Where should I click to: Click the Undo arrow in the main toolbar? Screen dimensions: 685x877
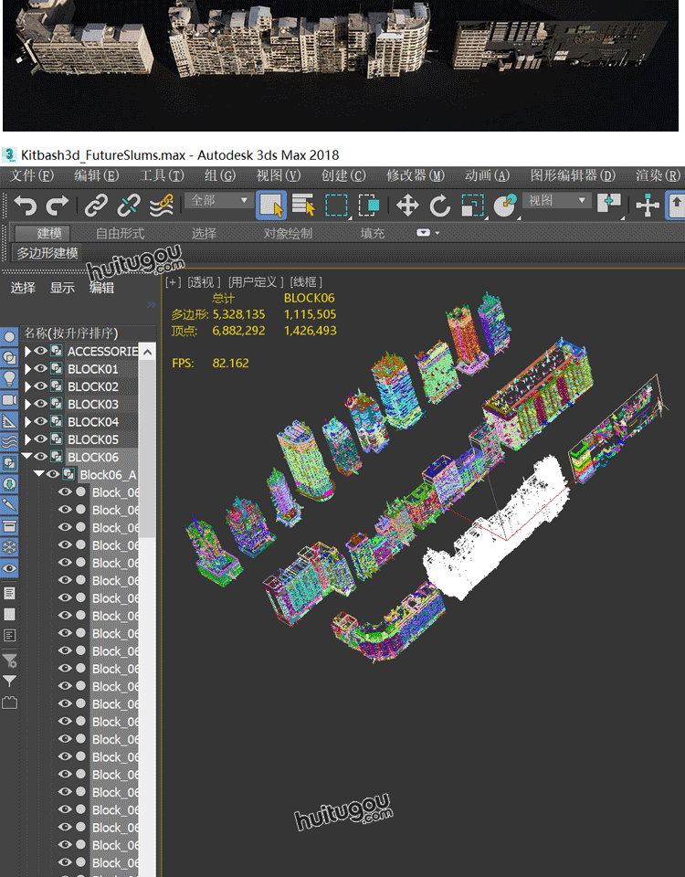tap(26, 206)
